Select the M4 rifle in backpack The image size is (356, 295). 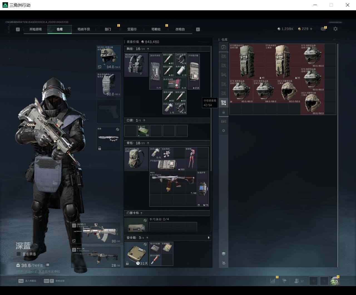tap(173, 182)
